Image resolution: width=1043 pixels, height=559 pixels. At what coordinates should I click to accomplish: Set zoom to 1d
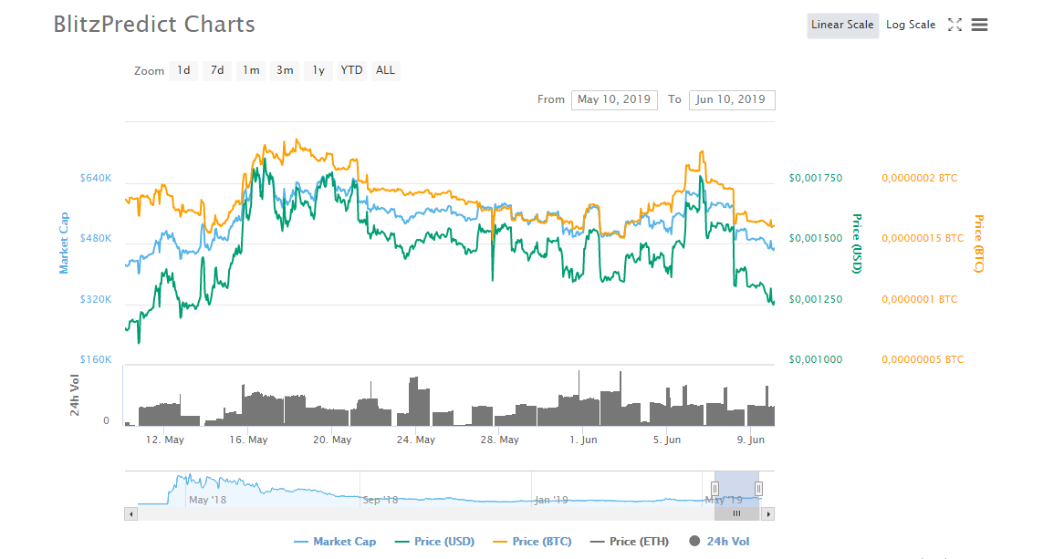coord(183,70)
